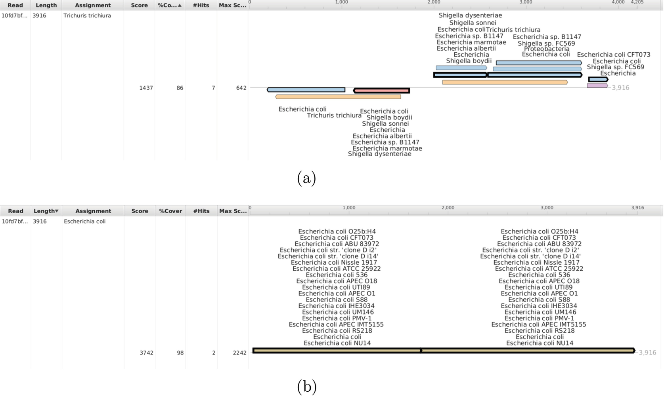664x400 pixels.
Task: Click the long orange bar under left alignments
Action: 338,97
